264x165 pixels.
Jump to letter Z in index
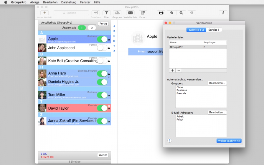114,51
